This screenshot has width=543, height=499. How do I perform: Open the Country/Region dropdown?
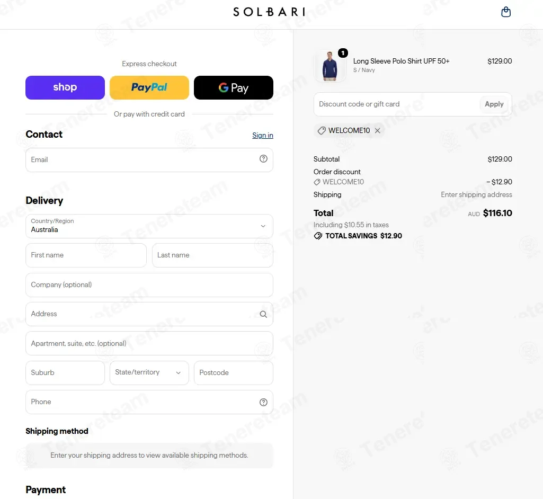(149, 226)
